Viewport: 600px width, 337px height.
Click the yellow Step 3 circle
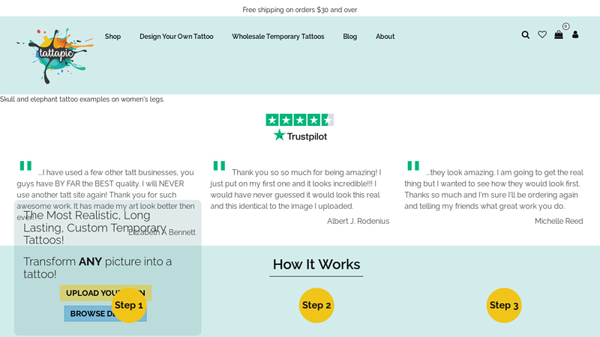pyautogui.click(x=504, y=305)
